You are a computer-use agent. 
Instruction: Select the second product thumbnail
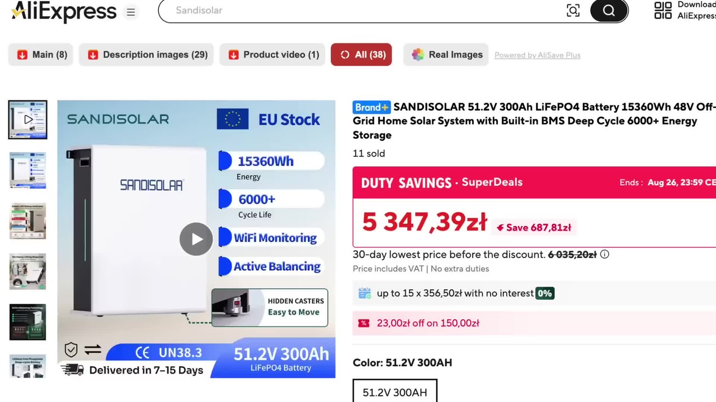click(x=28, y=170)
